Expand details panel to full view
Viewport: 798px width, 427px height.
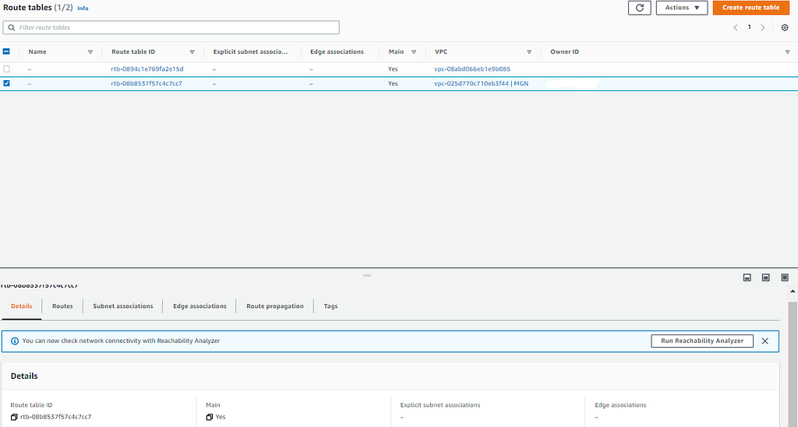pyautogui.click(x=785, y=277)
